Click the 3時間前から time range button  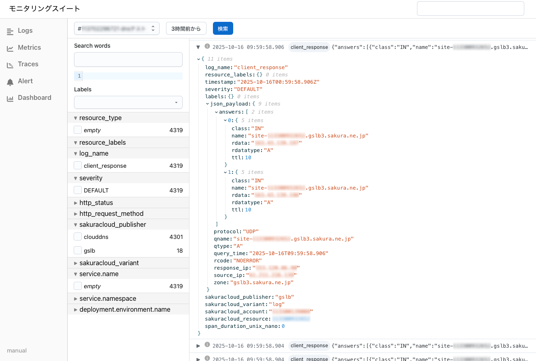coord(186,28)
